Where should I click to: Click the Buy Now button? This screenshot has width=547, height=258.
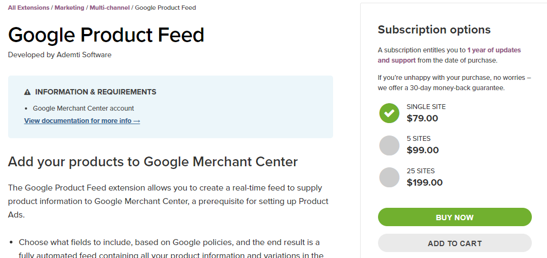[x=454, y=218]
